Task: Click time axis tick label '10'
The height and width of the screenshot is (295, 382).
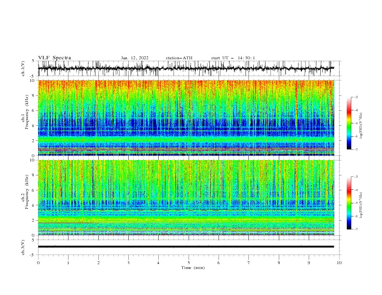Action: 339,263
